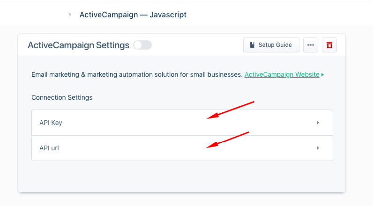
Task: Toggle the ActiveCampaign Settings switch
Action: (x=142, y=45)
